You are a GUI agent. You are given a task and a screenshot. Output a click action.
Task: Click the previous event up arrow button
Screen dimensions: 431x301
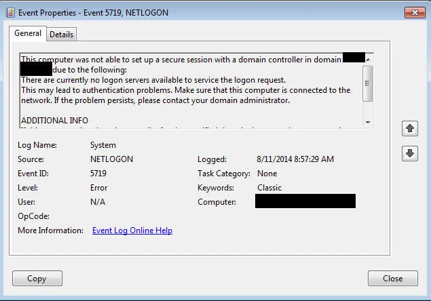(409, 128)
